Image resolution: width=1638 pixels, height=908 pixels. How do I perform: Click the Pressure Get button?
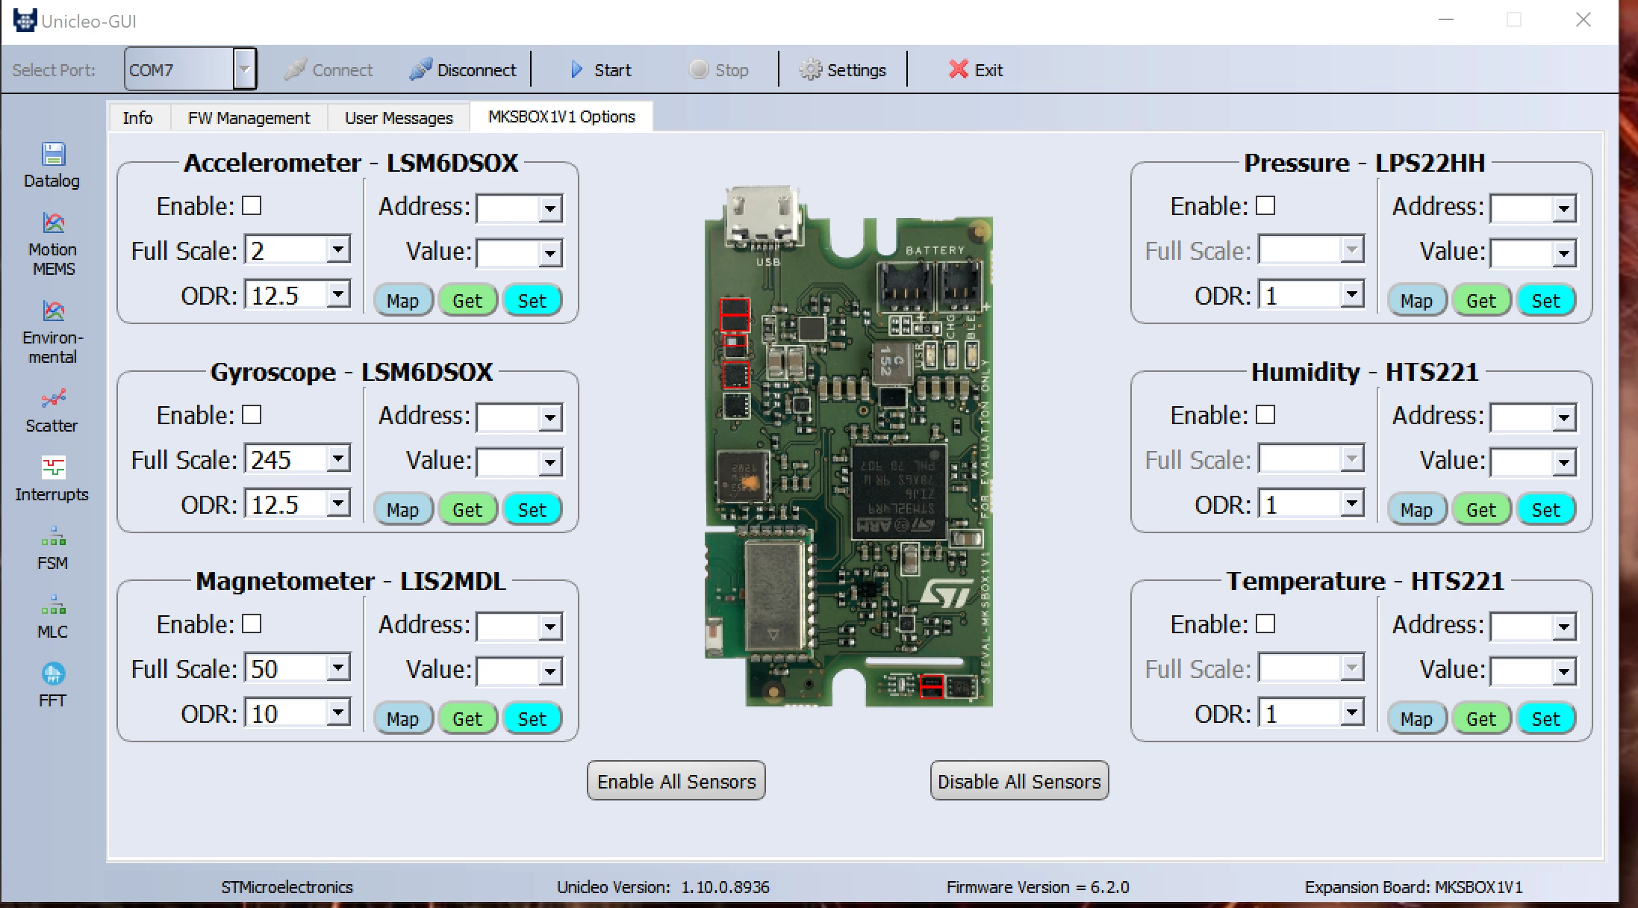(1481, 300)
